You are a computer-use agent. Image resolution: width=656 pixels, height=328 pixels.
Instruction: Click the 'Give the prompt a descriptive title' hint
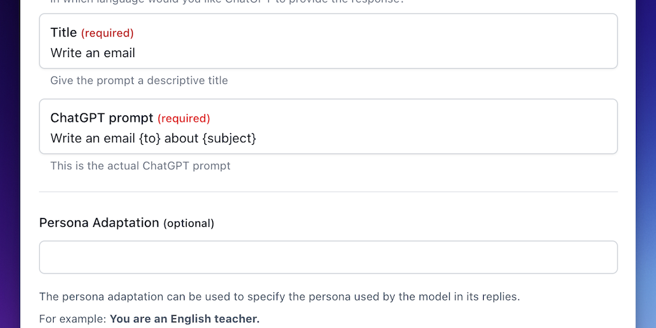(x=139, y=81)
